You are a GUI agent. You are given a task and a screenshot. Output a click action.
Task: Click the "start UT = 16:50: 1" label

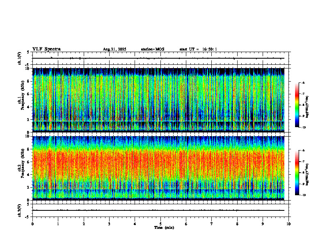198,49
